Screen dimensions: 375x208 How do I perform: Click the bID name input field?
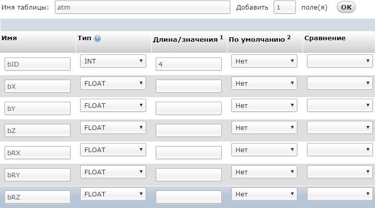pyautogui.click(x=37, y=64)
